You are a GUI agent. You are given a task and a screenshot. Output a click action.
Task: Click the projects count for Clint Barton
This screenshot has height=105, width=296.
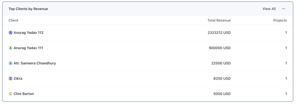coord(286,94)
